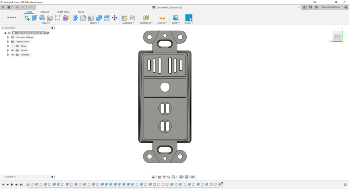Play the design history timeline
Image resolution: width=349 pixels, height=189 pixels.
click(x=12, y=185)
